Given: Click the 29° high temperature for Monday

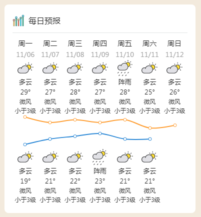Looking at the screenshot, I should point(25,92).
